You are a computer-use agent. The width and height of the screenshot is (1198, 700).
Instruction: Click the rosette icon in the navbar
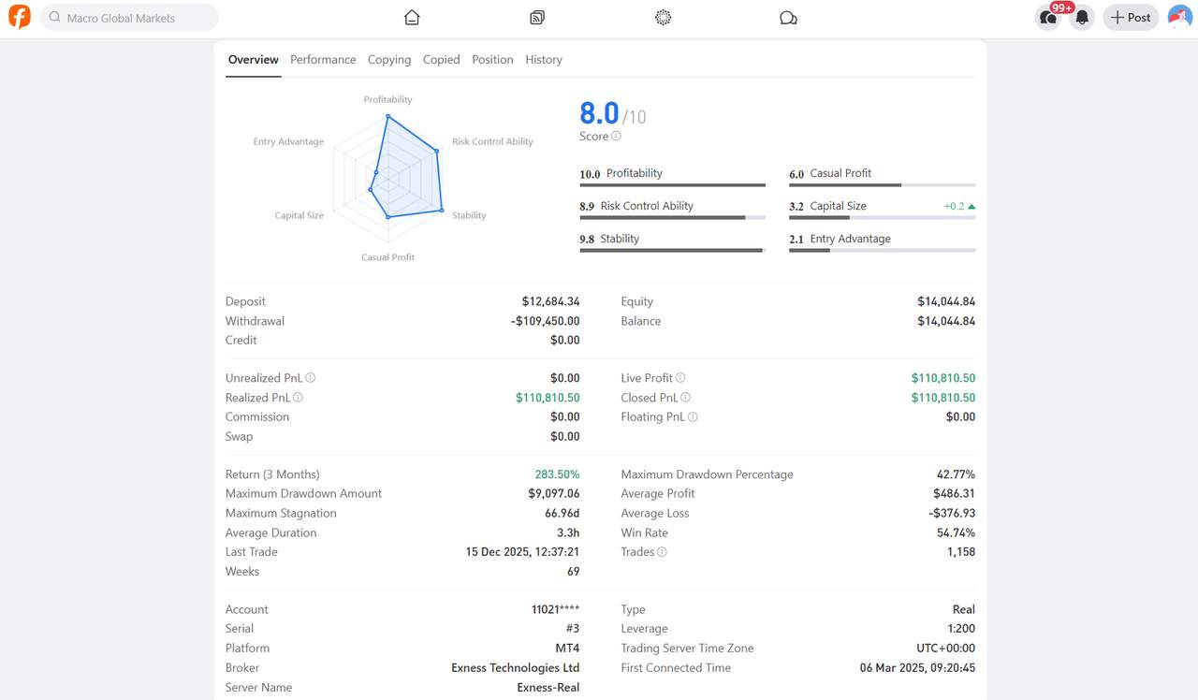(x=663, y=17)
